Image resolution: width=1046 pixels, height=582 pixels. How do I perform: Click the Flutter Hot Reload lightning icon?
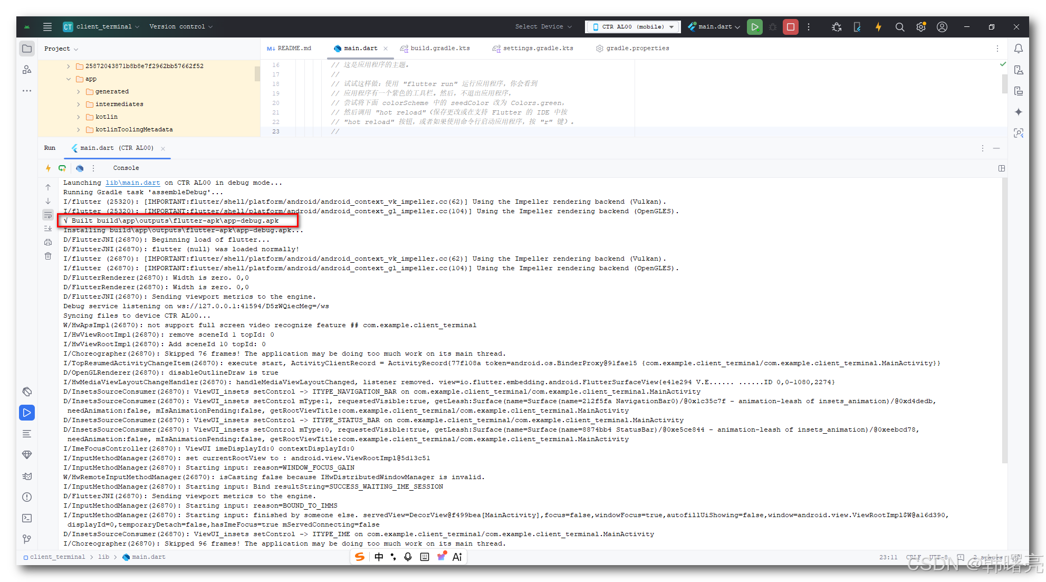point(878,26)
